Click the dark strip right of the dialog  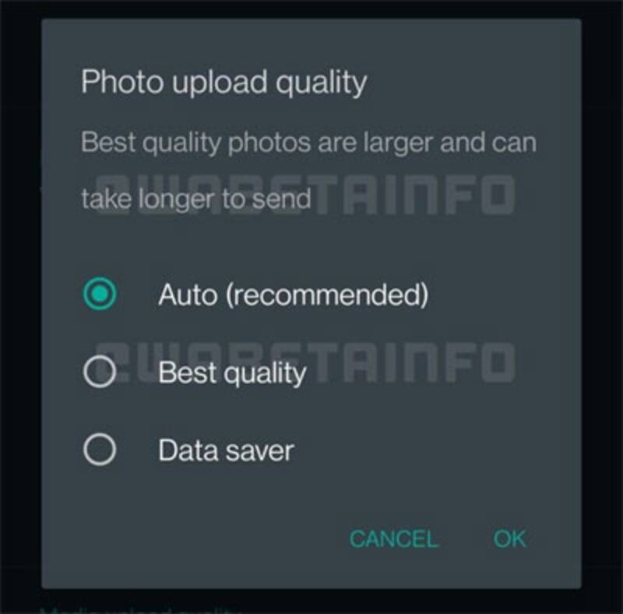602,302
